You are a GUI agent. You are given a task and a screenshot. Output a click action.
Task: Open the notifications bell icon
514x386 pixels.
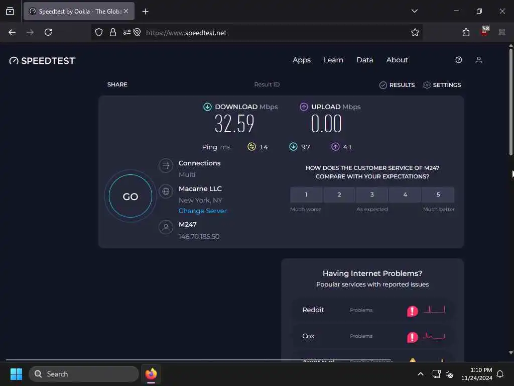tap(500, 374)
